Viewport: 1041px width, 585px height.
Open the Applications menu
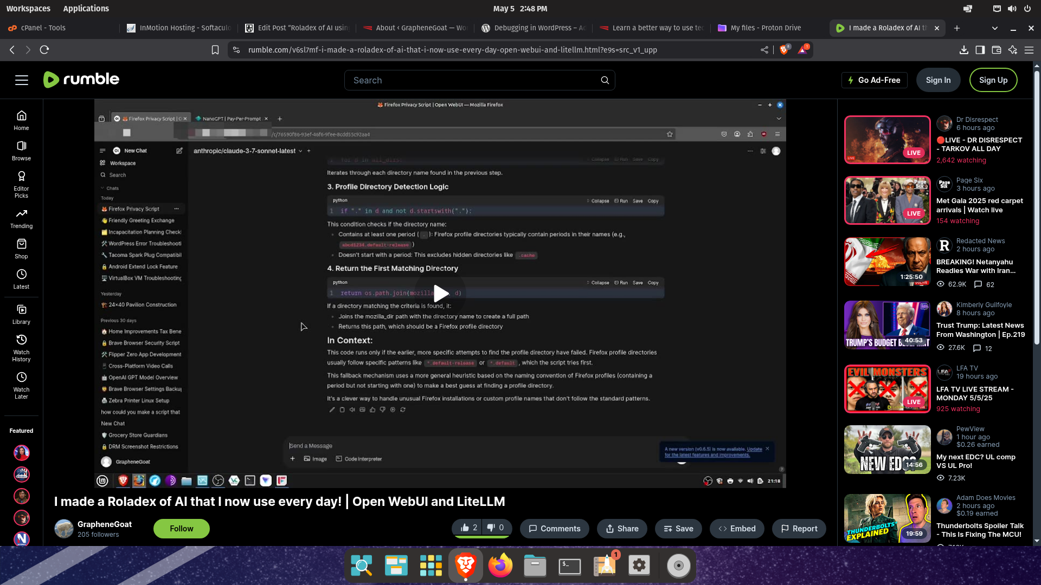tap(86, 9)
